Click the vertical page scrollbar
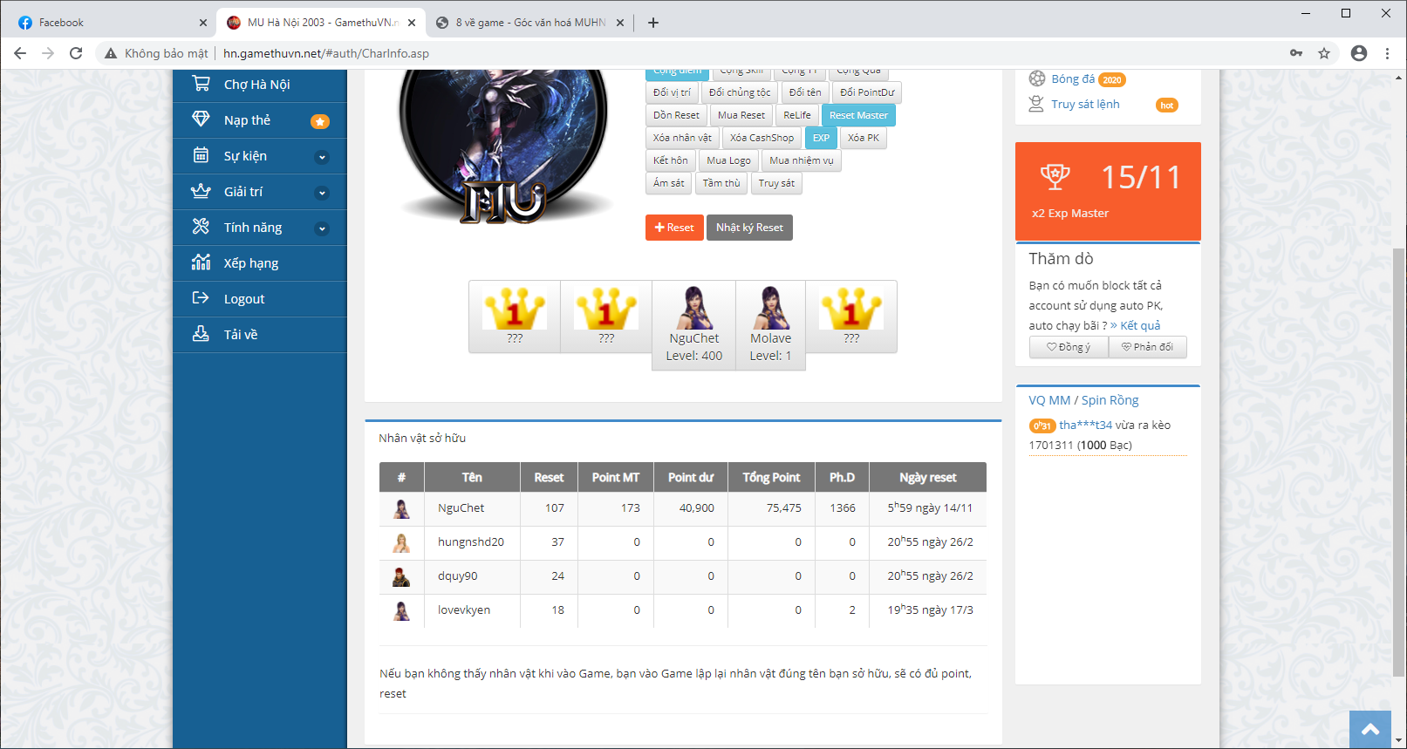1407x749 pixels. click(1399, 436)
